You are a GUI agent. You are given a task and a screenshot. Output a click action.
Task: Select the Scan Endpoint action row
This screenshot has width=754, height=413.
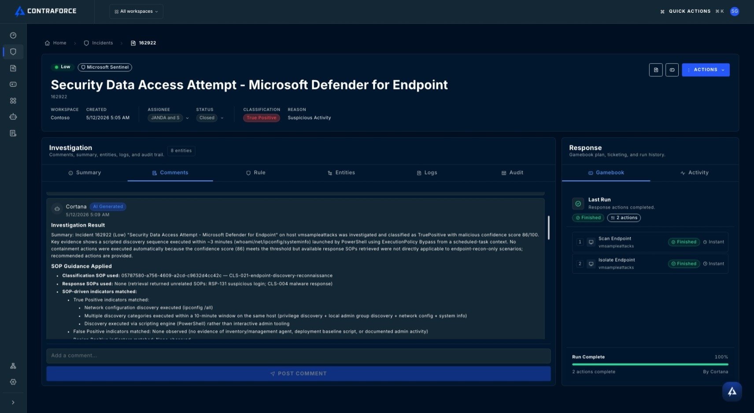[650, 242]
